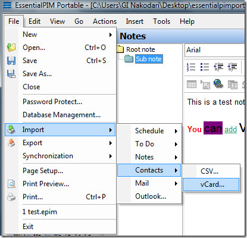Choose Save from File menu
This screenshot has width=247, height=238.
60,61
